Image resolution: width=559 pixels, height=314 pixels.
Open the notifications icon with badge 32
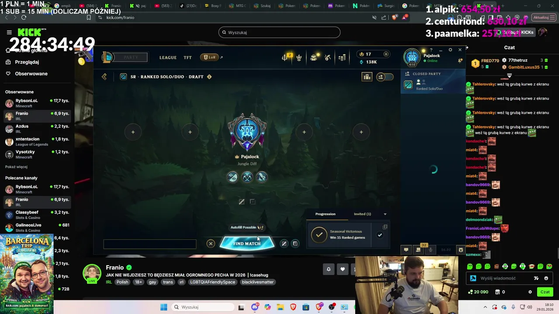(418, 250)
